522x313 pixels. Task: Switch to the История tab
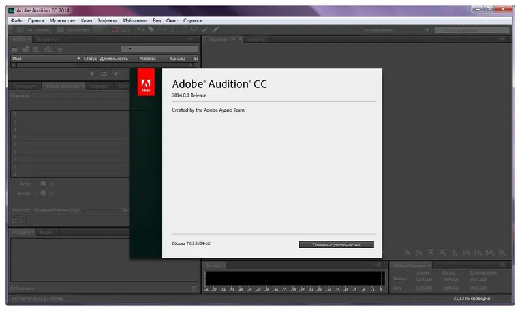[x=22, y=233]
